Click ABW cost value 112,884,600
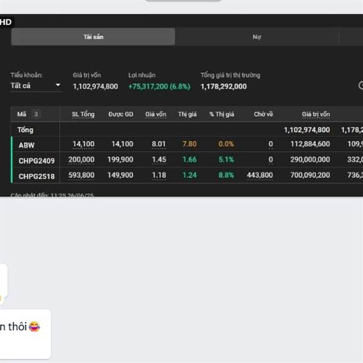Viewport: 363px width, 363px height. point(310,144)
